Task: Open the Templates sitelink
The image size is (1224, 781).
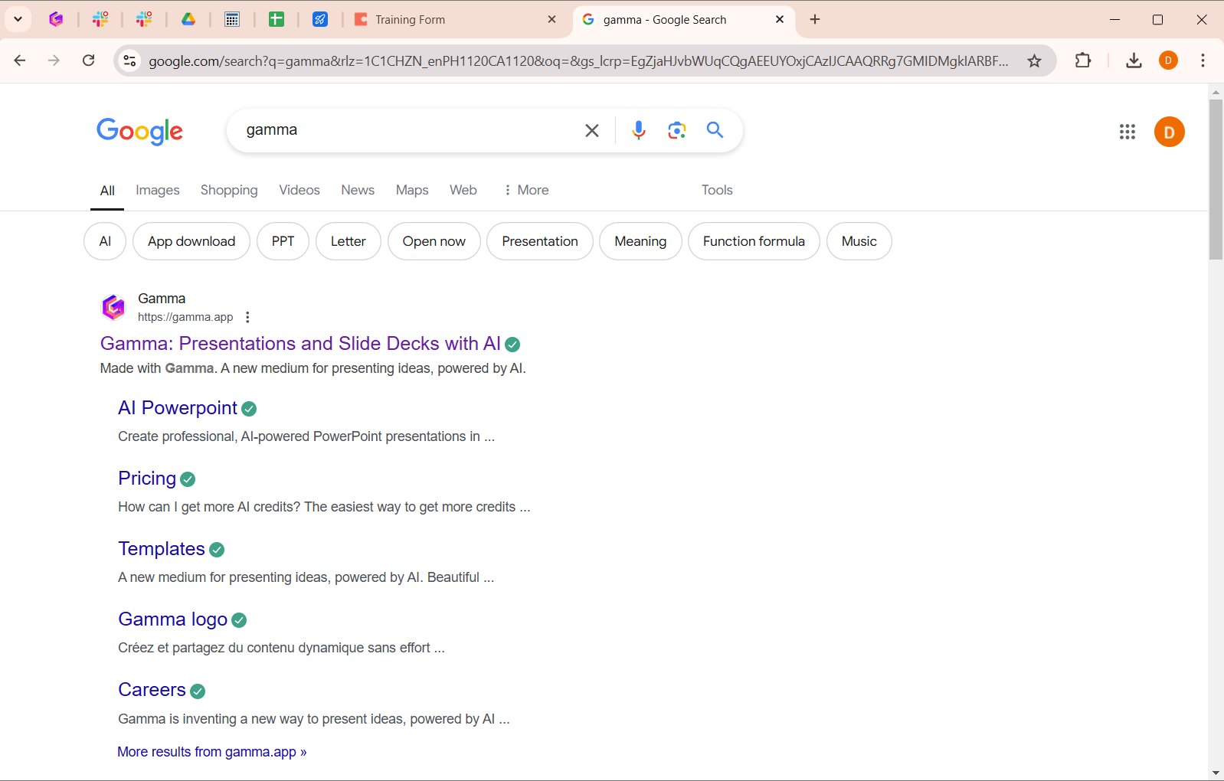Action: (162, 549)
